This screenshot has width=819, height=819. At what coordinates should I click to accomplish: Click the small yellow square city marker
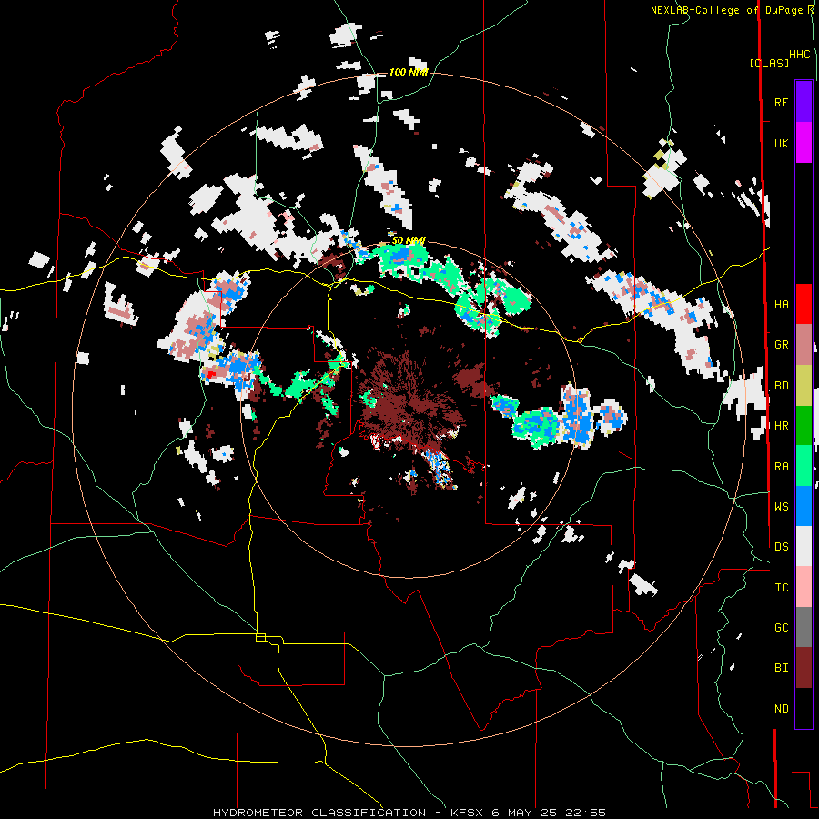tap(260, 637)
